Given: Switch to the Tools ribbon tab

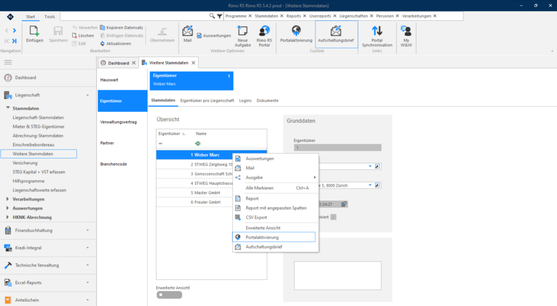Looking at the screenshot, I should (x=50, y=17).
